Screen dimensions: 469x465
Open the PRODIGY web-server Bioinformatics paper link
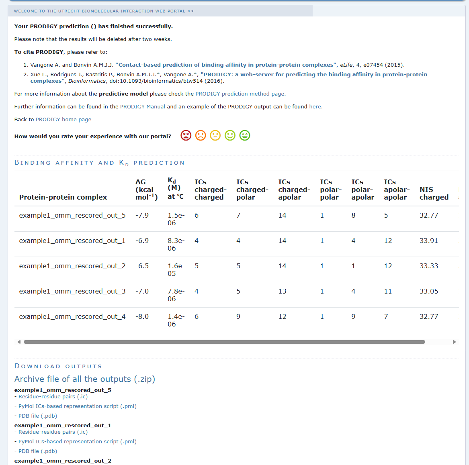pos(229,77)
